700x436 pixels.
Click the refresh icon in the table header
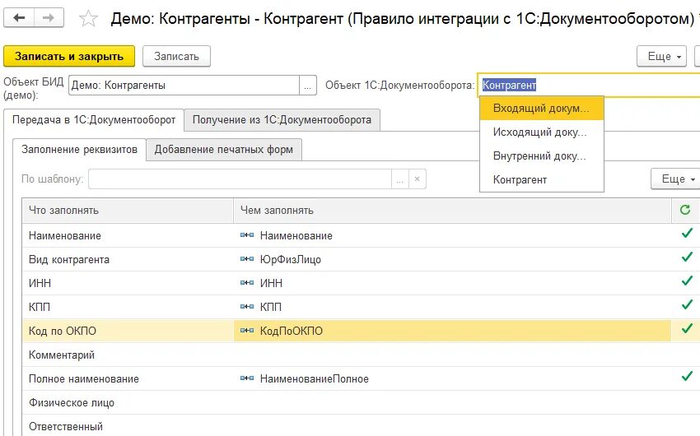click(x=685, y=210)
